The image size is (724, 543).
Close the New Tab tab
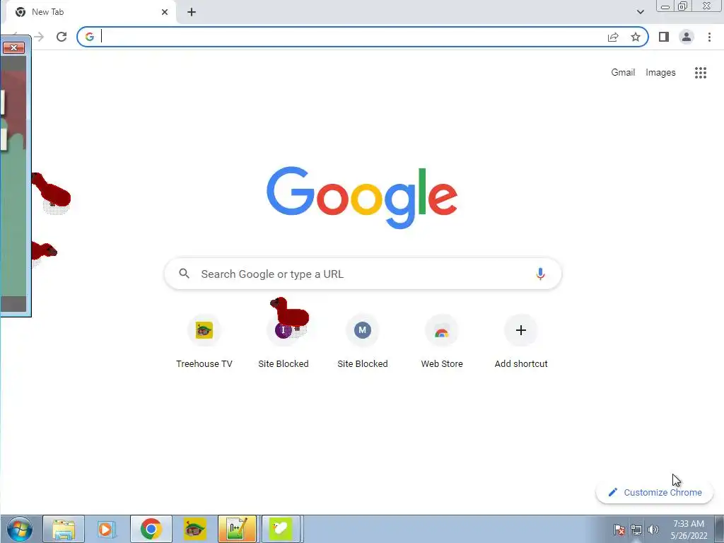point(164,12)
